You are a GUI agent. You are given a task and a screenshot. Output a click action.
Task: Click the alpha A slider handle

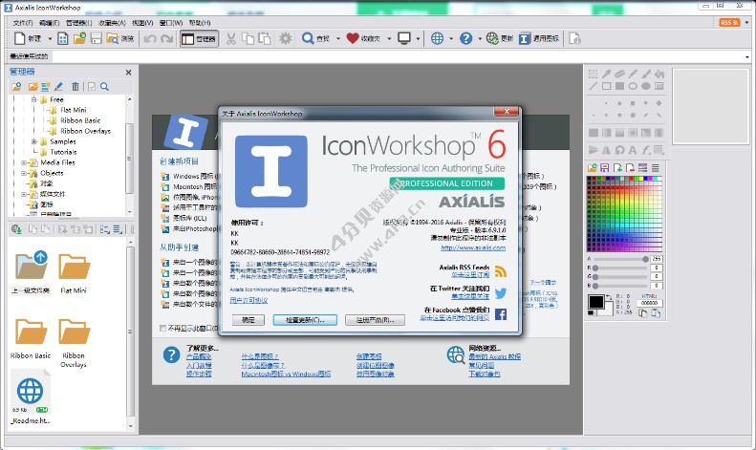(x=645, y=259)
